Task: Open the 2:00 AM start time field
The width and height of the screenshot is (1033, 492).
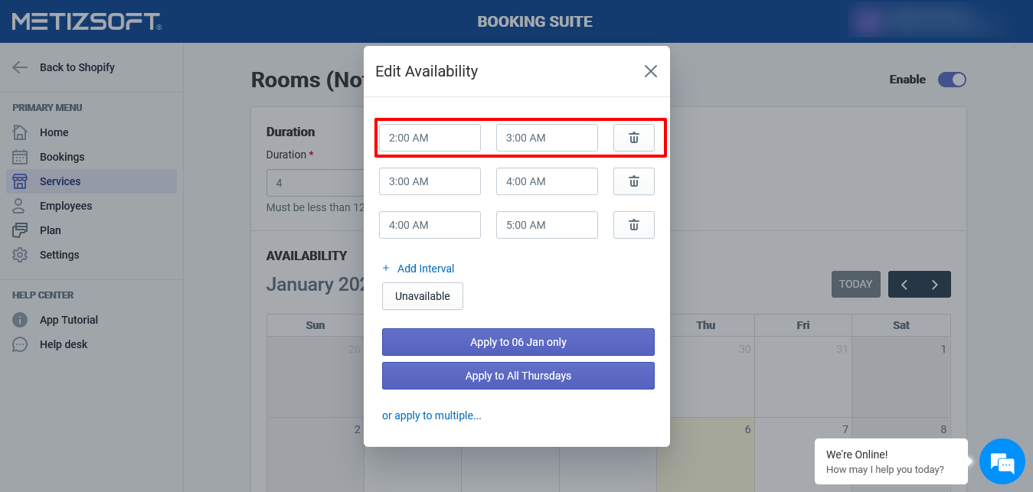Action: click(430, 138)
